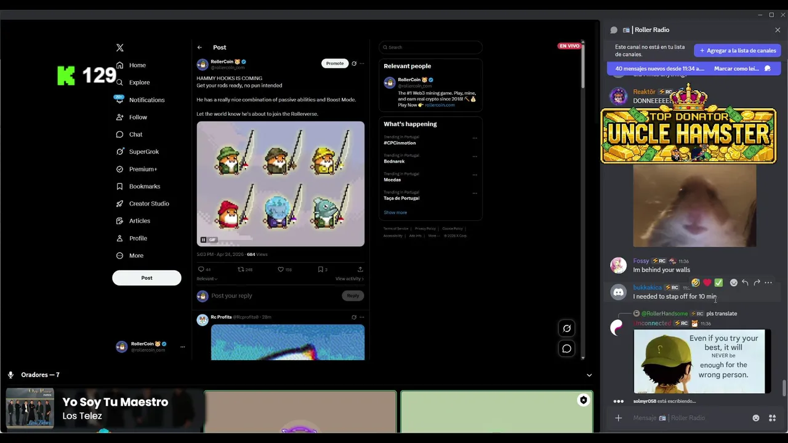Screen dimensions: 788x443
Task: Click the share icon on the post
Action: [x=360, y=269]
